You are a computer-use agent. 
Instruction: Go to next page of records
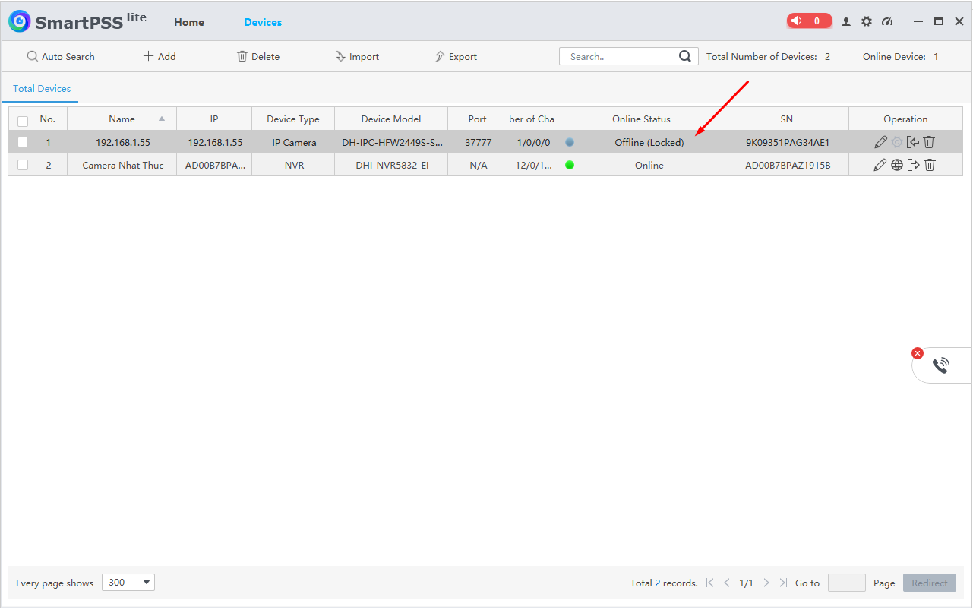[x=766, y=583]
